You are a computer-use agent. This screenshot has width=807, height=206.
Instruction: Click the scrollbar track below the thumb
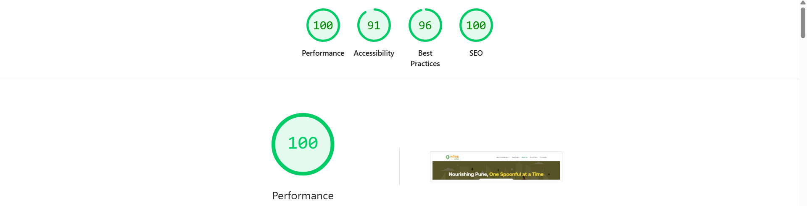point(803,126)
